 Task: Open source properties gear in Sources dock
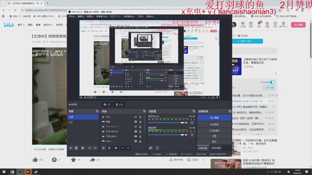point(116,148)
